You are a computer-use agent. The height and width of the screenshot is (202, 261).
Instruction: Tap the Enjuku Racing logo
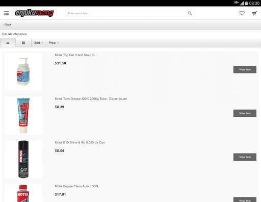pyautogui.click(x=34, y=13)
